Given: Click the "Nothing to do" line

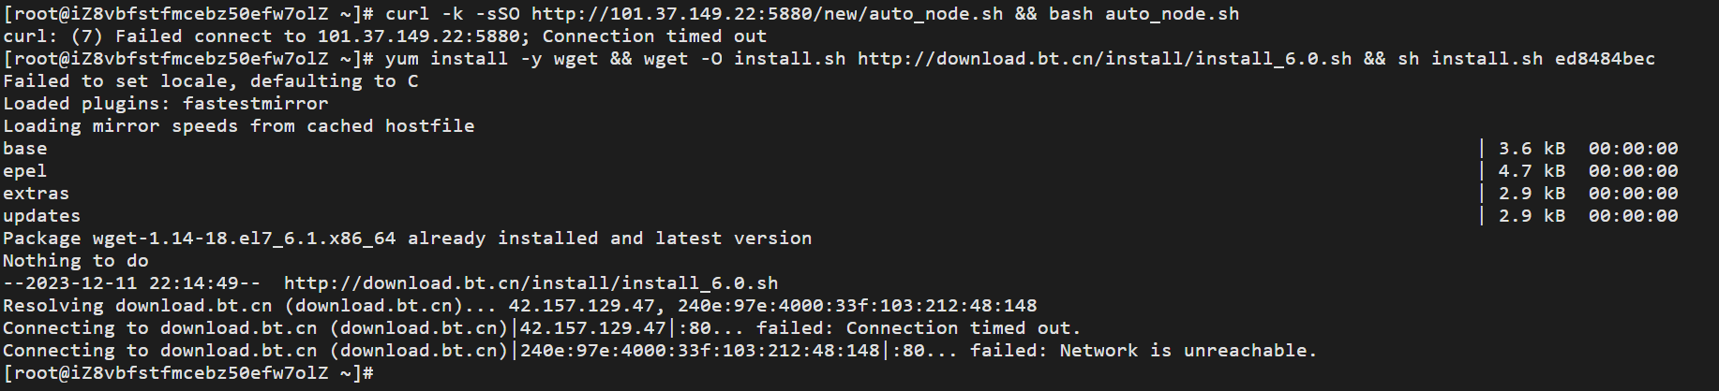Looking at the screenshot, I should pos(76,261).
